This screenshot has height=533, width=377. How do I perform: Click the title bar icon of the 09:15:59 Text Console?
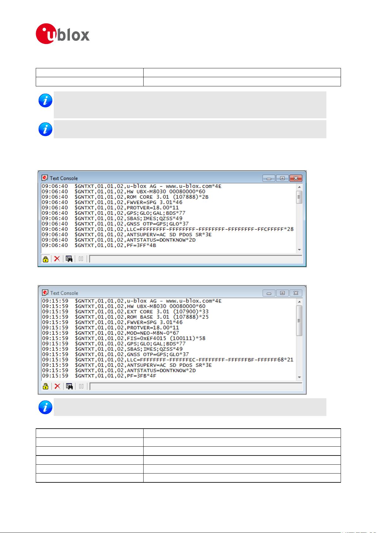coord(45,293)
